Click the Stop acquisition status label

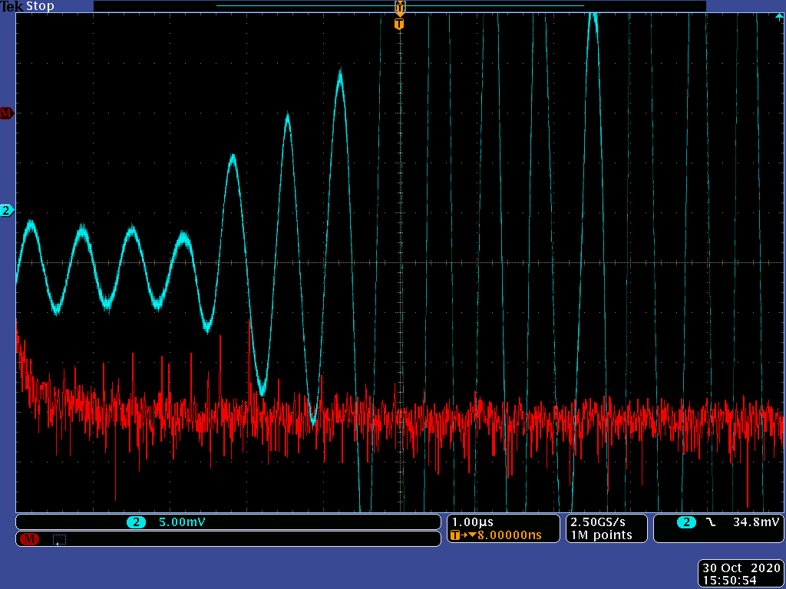(x=41, y=6)
